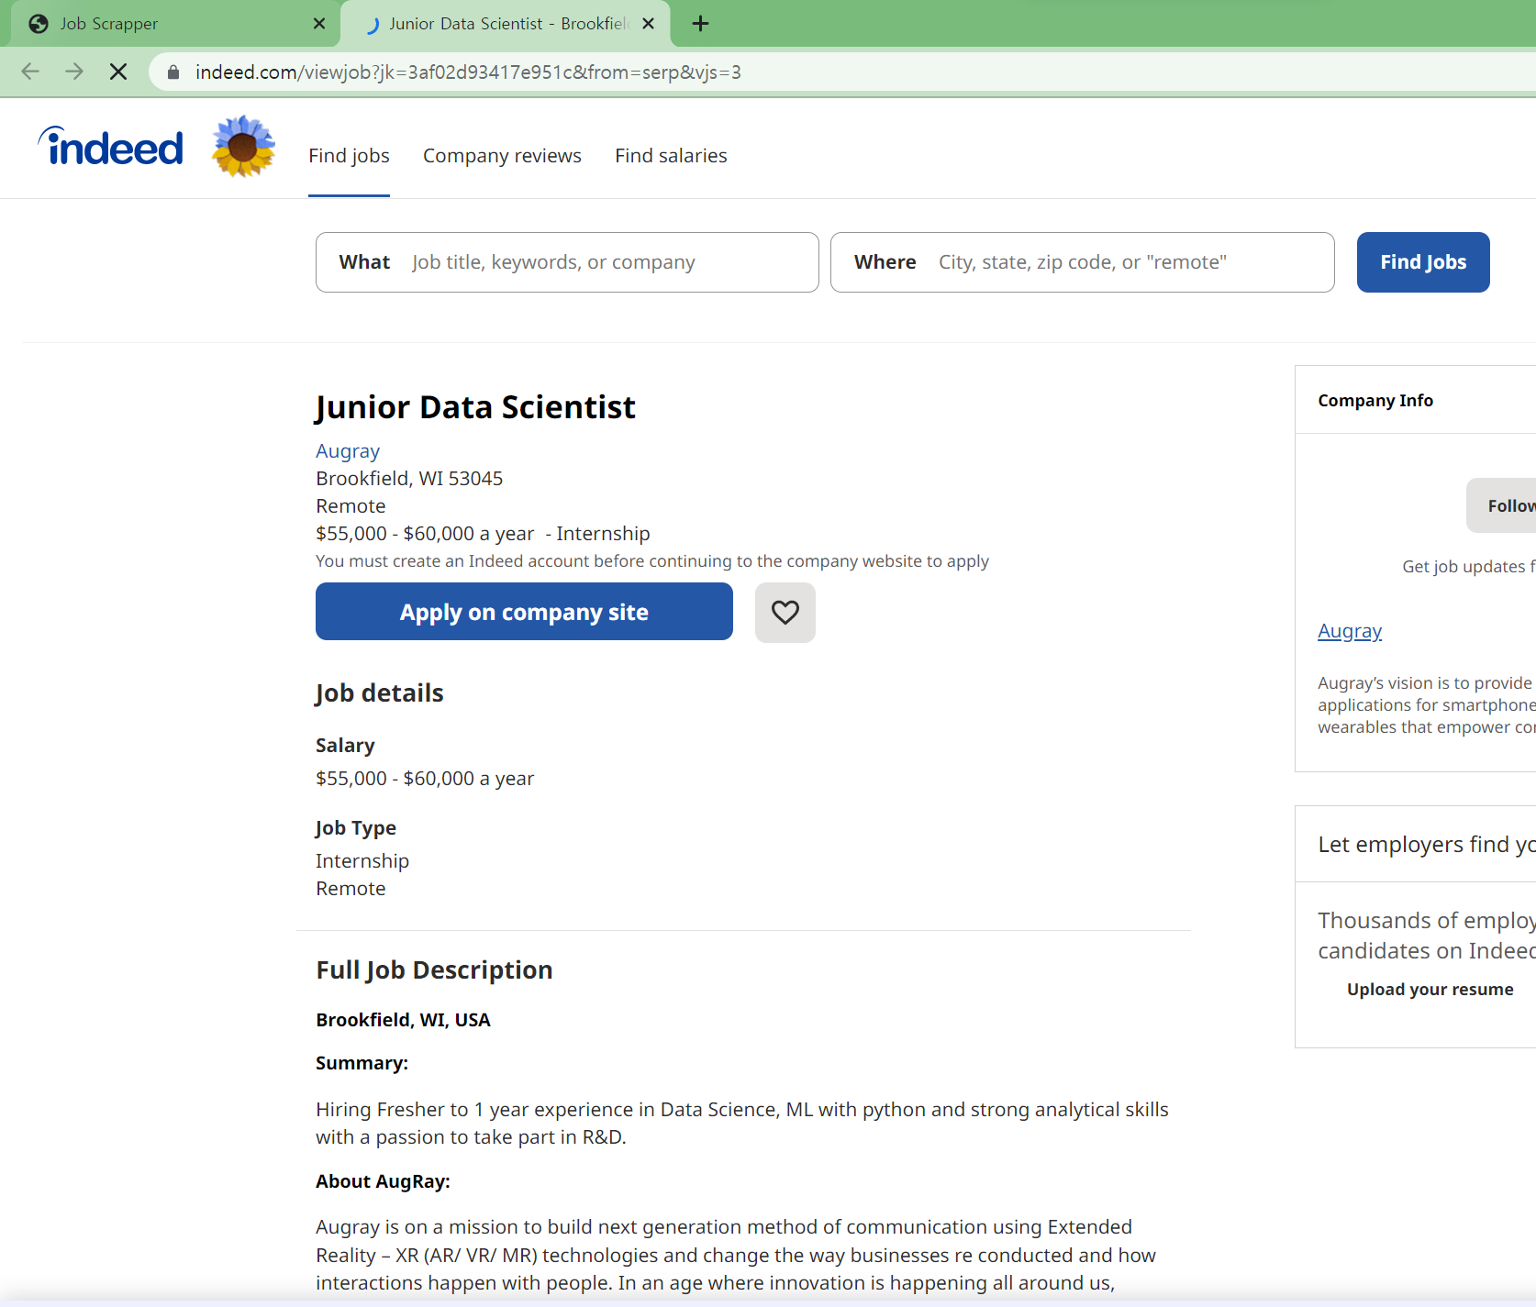Close the Junior Data Scientist tab

[x=649, y=24]
